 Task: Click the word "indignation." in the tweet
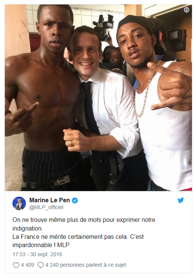click(28, 228)
